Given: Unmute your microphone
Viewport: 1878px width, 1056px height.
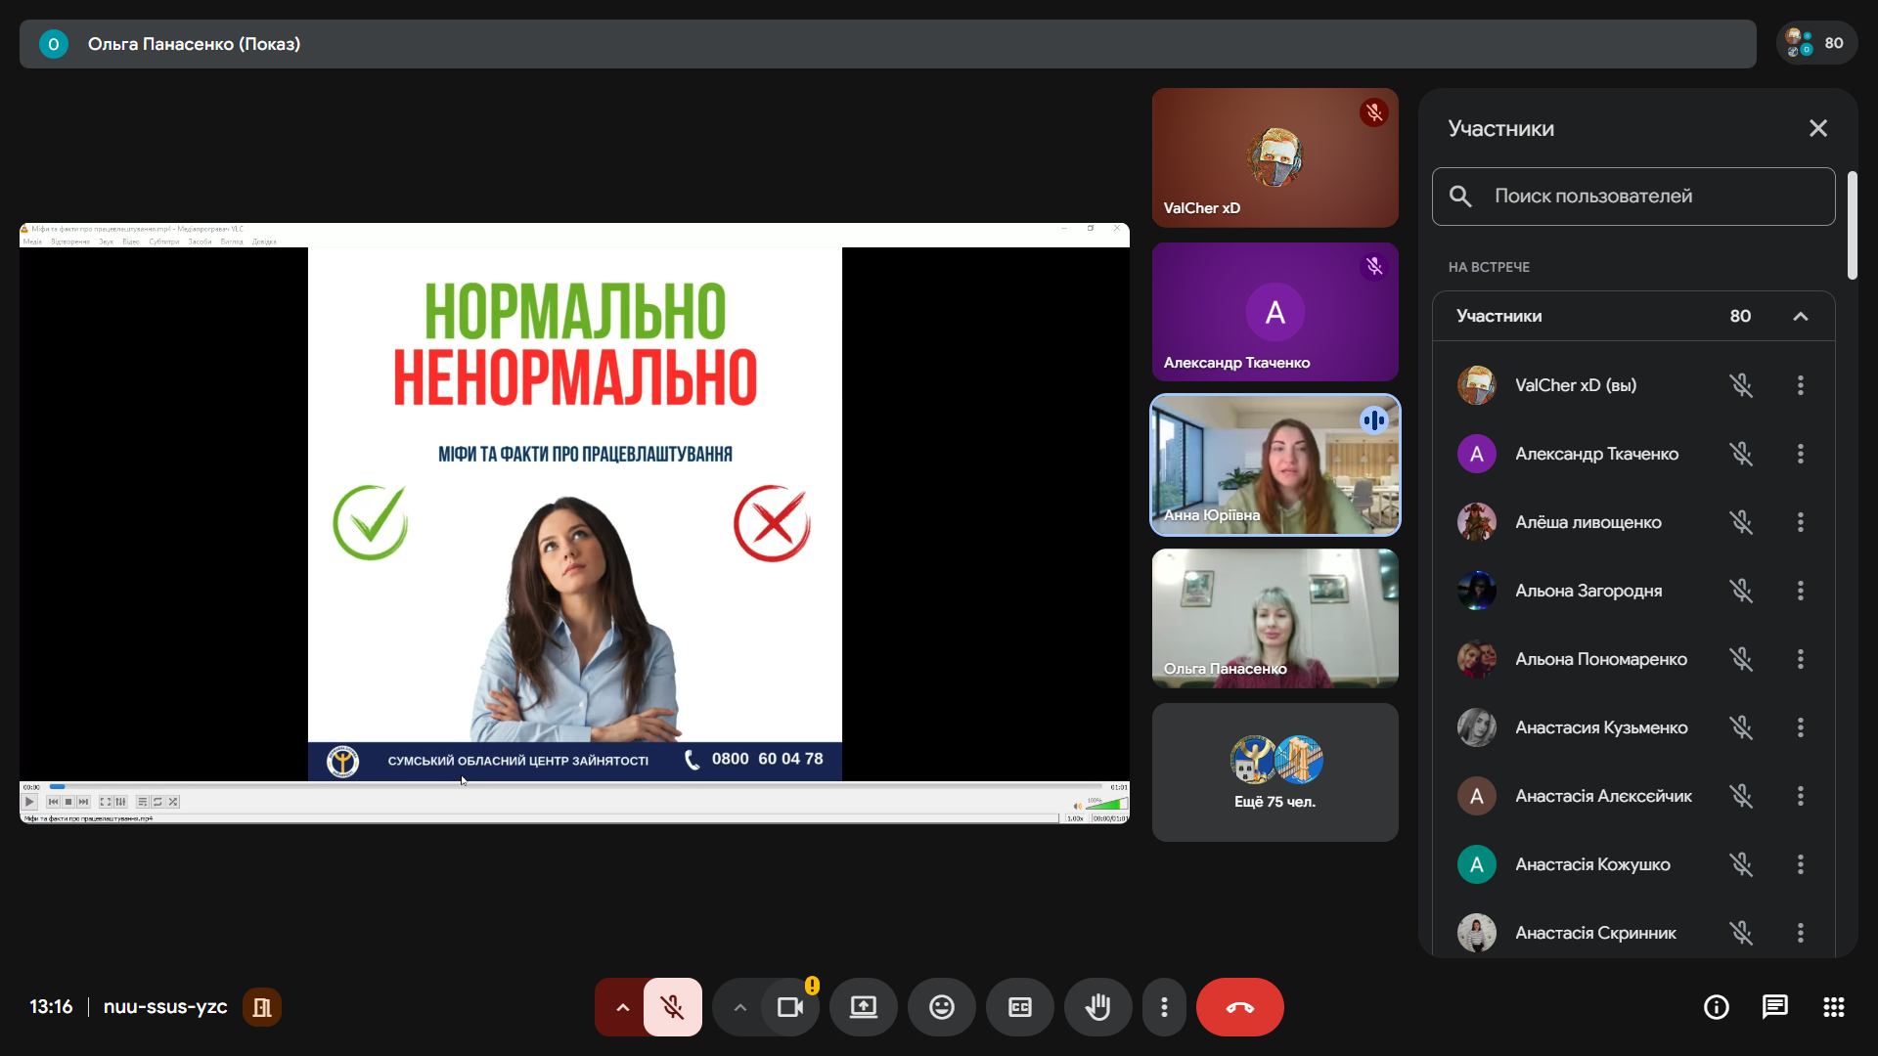Looking at the screenshot, I should click(x=672, y=1007).
